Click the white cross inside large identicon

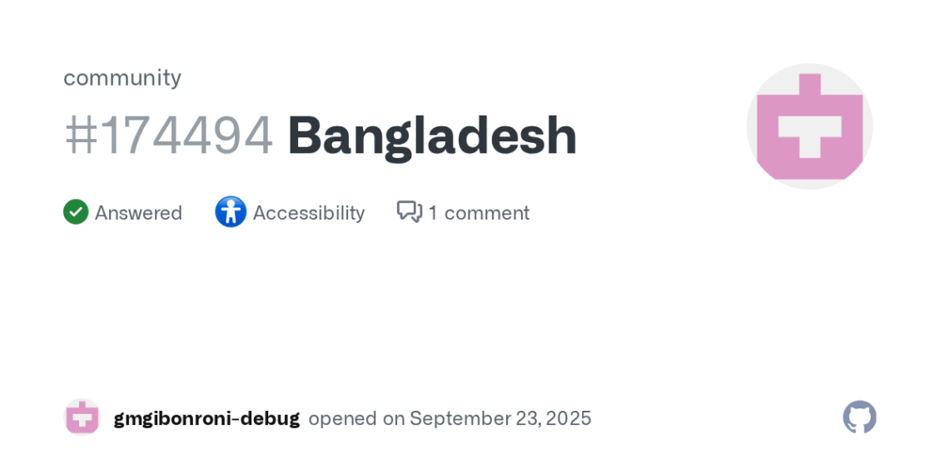coord(810,136)
